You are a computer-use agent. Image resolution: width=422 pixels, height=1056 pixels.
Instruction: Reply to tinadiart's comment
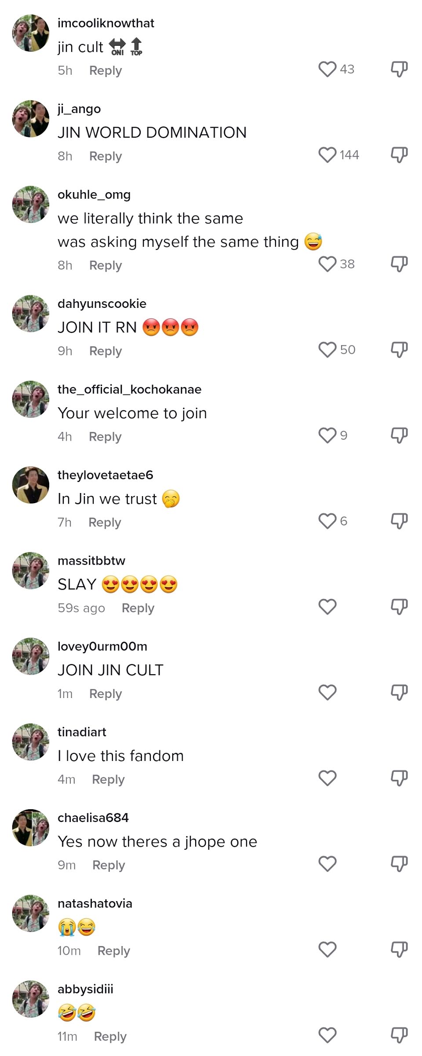(x=108, y=779)
